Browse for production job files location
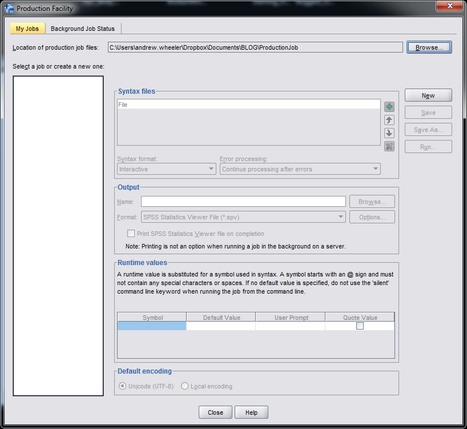 (429, 47)
